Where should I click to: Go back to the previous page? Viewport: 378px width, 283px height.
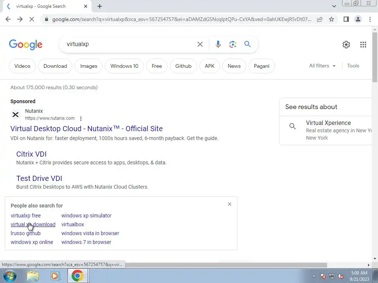tap(8, 19)
